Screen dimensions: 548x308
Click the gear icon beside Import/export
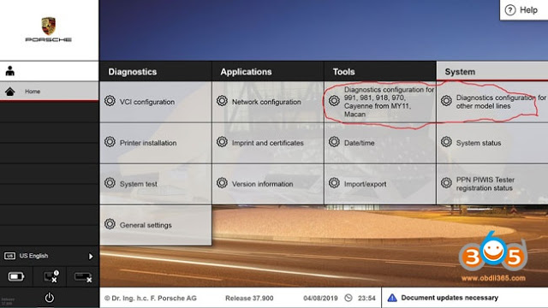click(x=334, y=183)
